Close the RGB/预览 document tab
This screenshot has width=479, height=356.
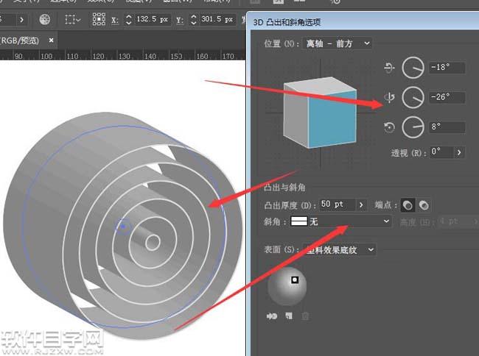pos(52,40)
